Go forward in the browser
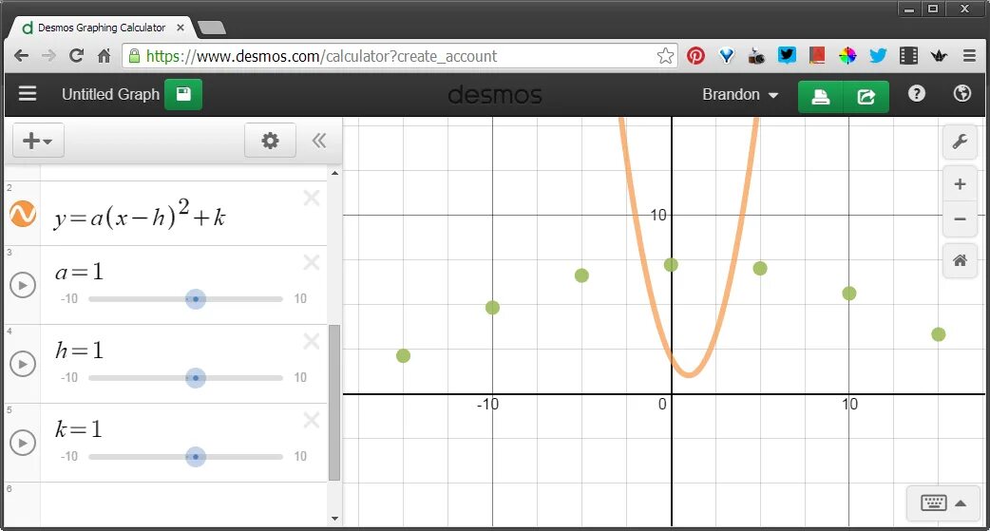 (48, 55)
